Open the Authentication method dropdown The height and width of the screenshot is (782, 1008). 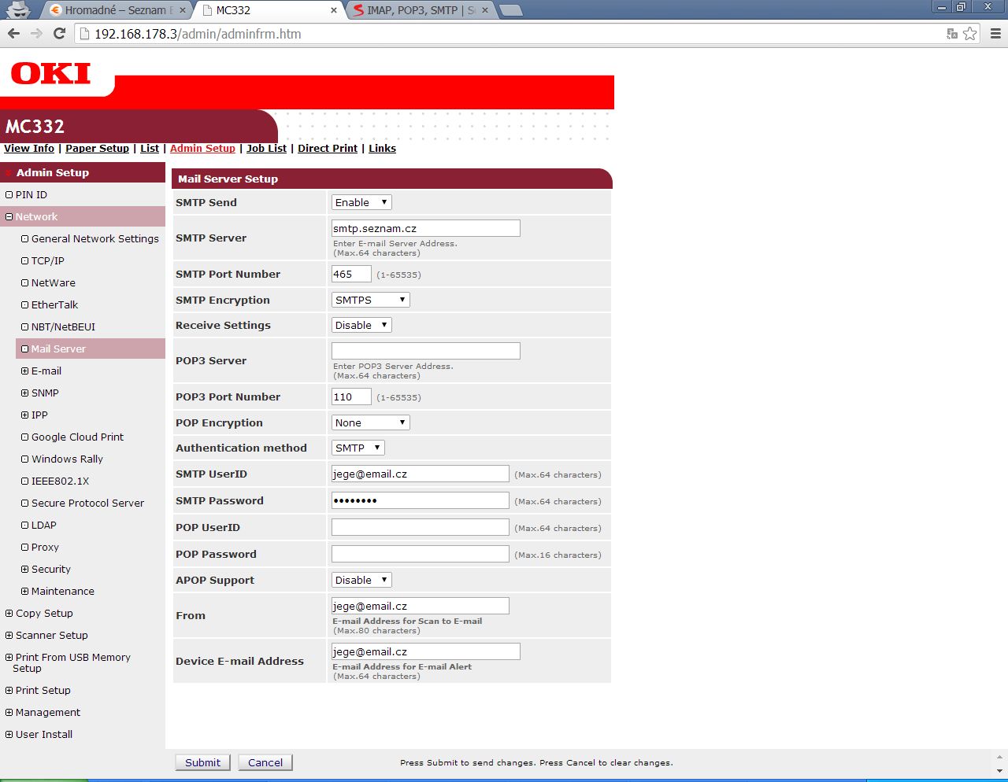point(358,448)
